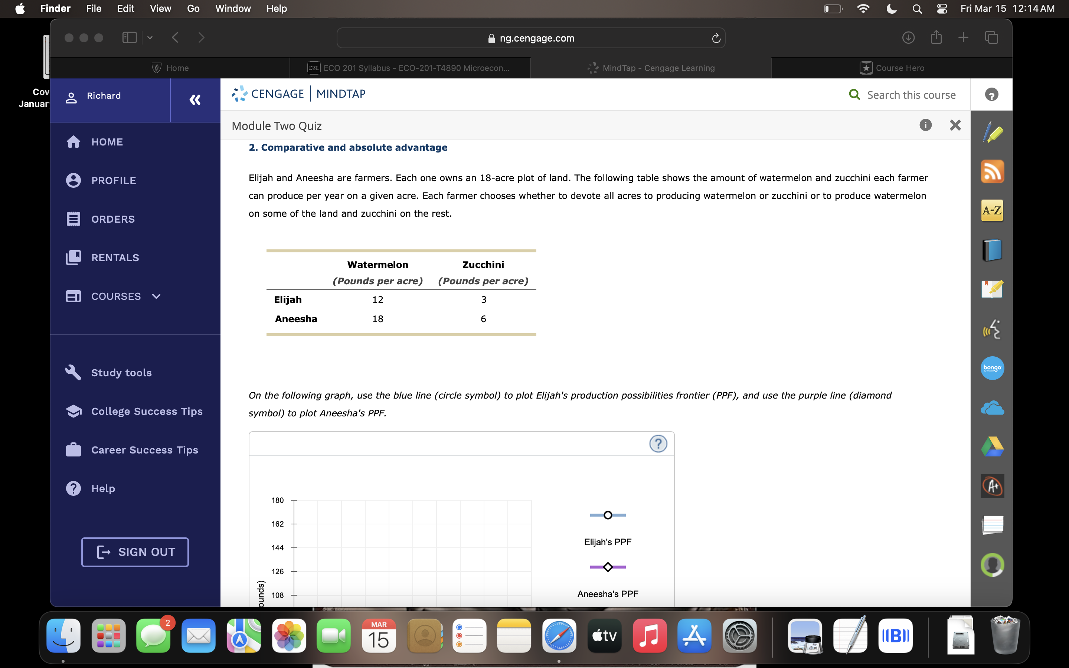Open the Finder menu in menu bar
The image size is (1069, 668).
(55, 9)
